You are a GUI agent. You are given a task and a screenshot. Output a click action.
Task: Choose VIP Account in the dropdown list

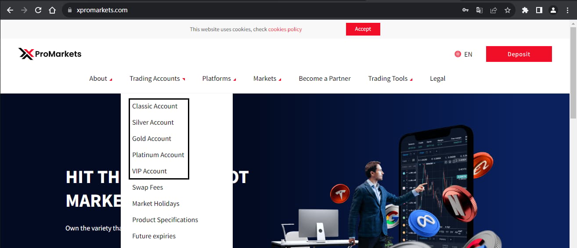coord(150,171)
